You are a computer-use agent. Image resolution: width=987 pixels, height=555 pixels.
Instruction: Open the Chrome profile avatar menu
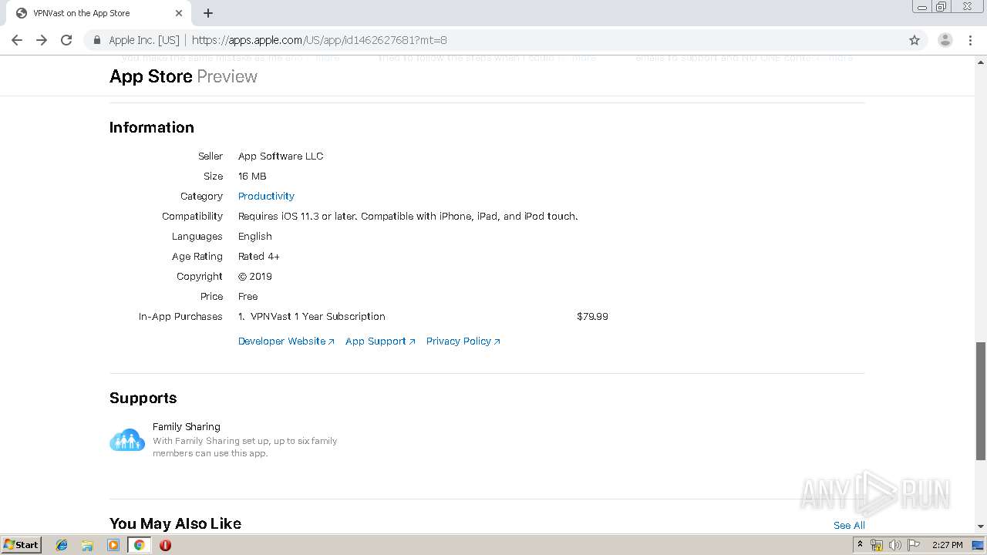(x=945, y=40)
